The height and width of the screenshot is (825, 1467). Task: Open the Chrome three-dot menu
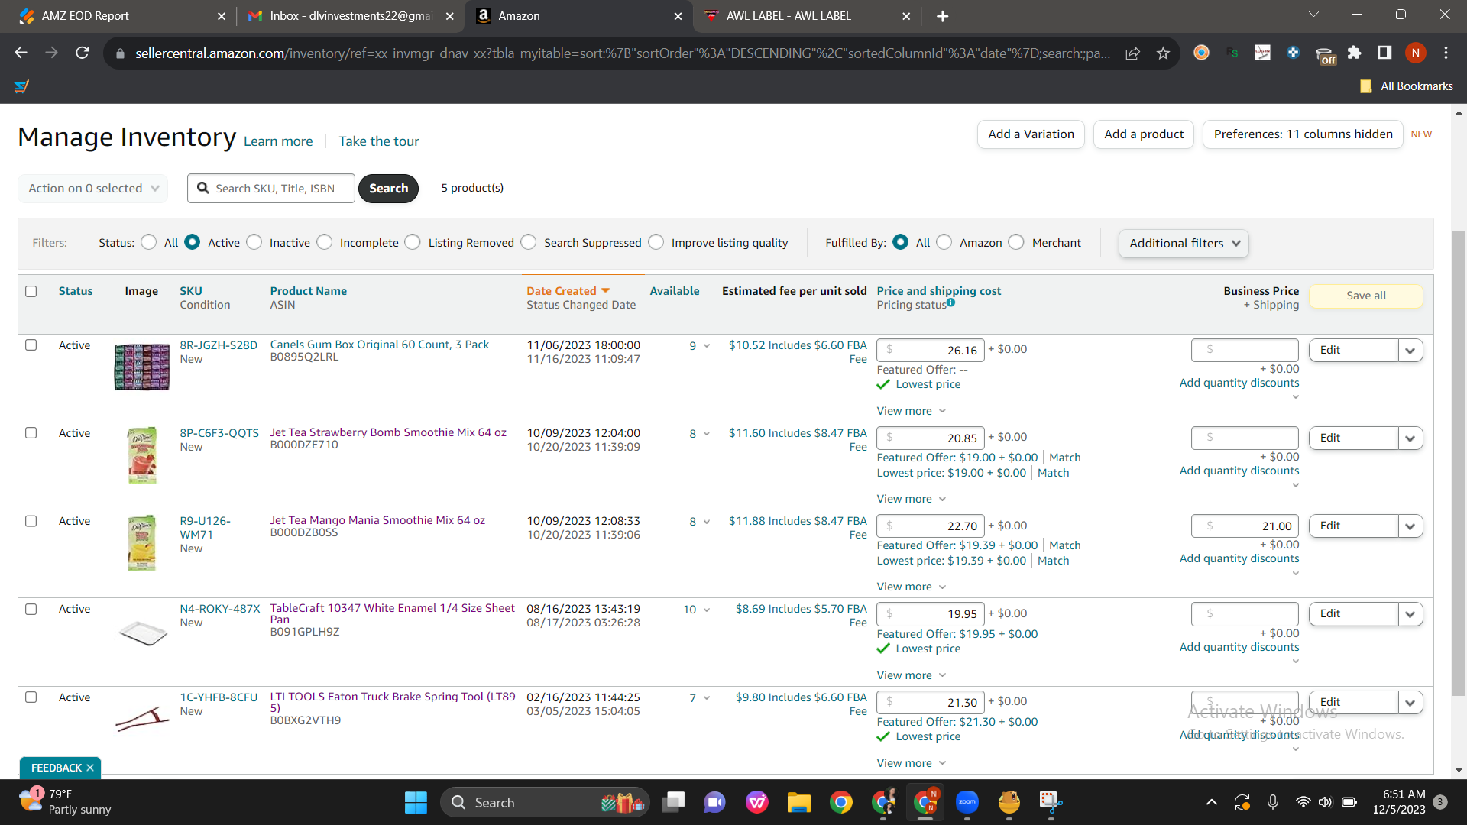coord(1446,53)
